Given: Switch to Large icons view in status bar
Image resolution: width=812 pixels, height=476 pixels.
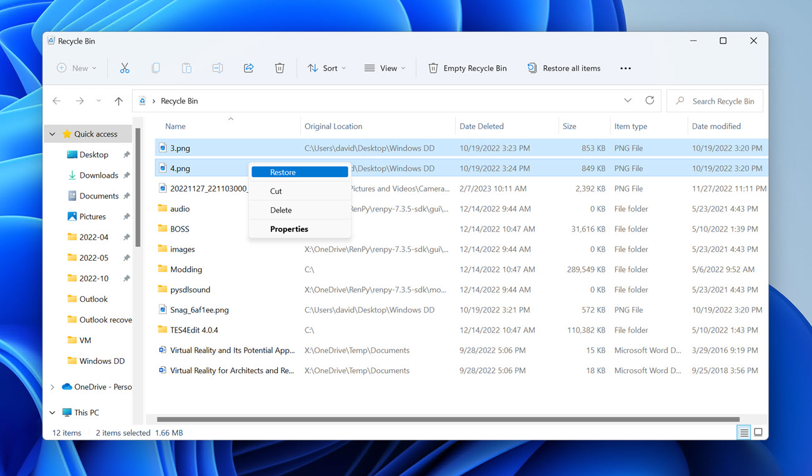Looking at the screenshot, I should (x=758, y=432).
